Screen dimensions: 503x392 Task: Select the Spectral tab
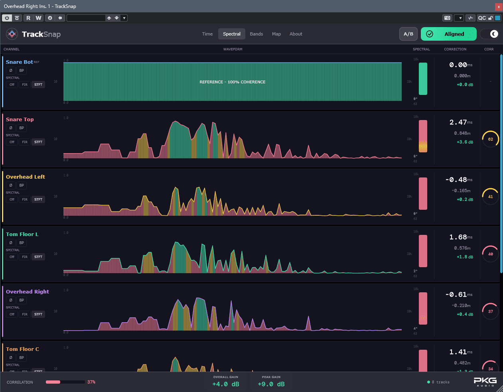(x=232, y=34)
